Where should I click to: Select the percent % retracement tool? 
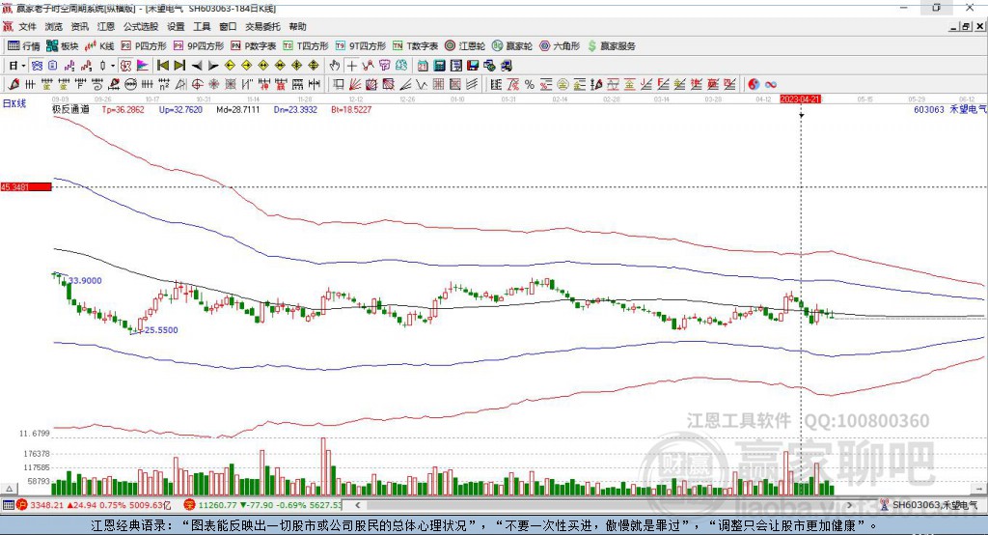click(530, 84)
